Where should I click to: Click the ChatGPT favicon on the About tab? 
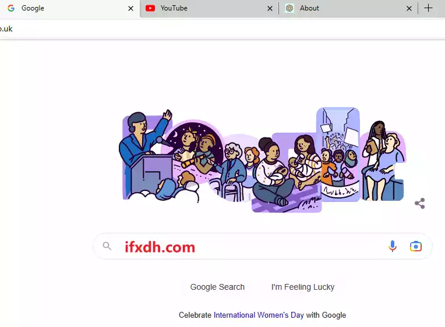[x=289, y=8]
